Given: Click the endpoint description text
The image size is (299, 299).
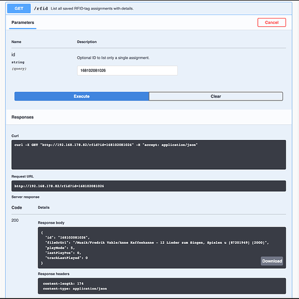Looking at the screenshot, I should [x=92, y=8].
